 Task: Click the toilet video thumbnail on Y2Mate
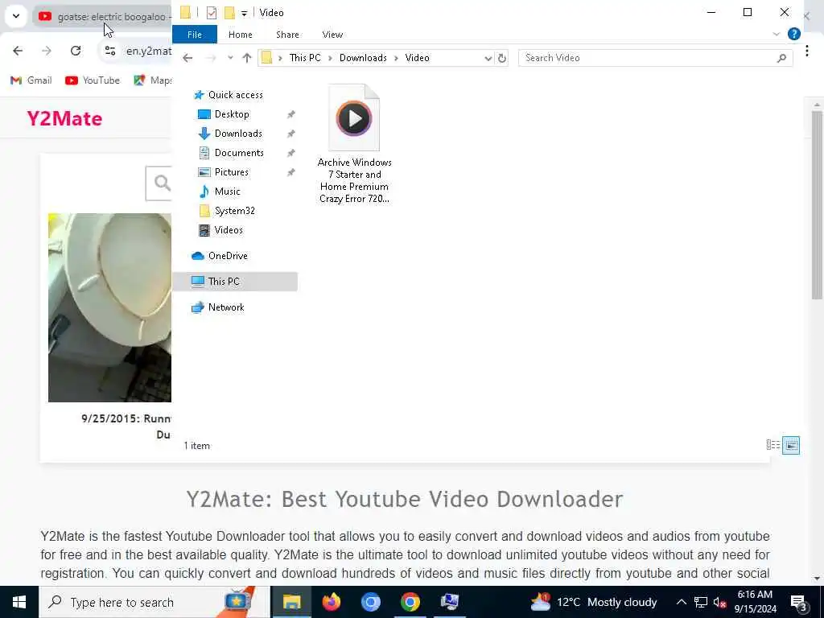[109, 307]
